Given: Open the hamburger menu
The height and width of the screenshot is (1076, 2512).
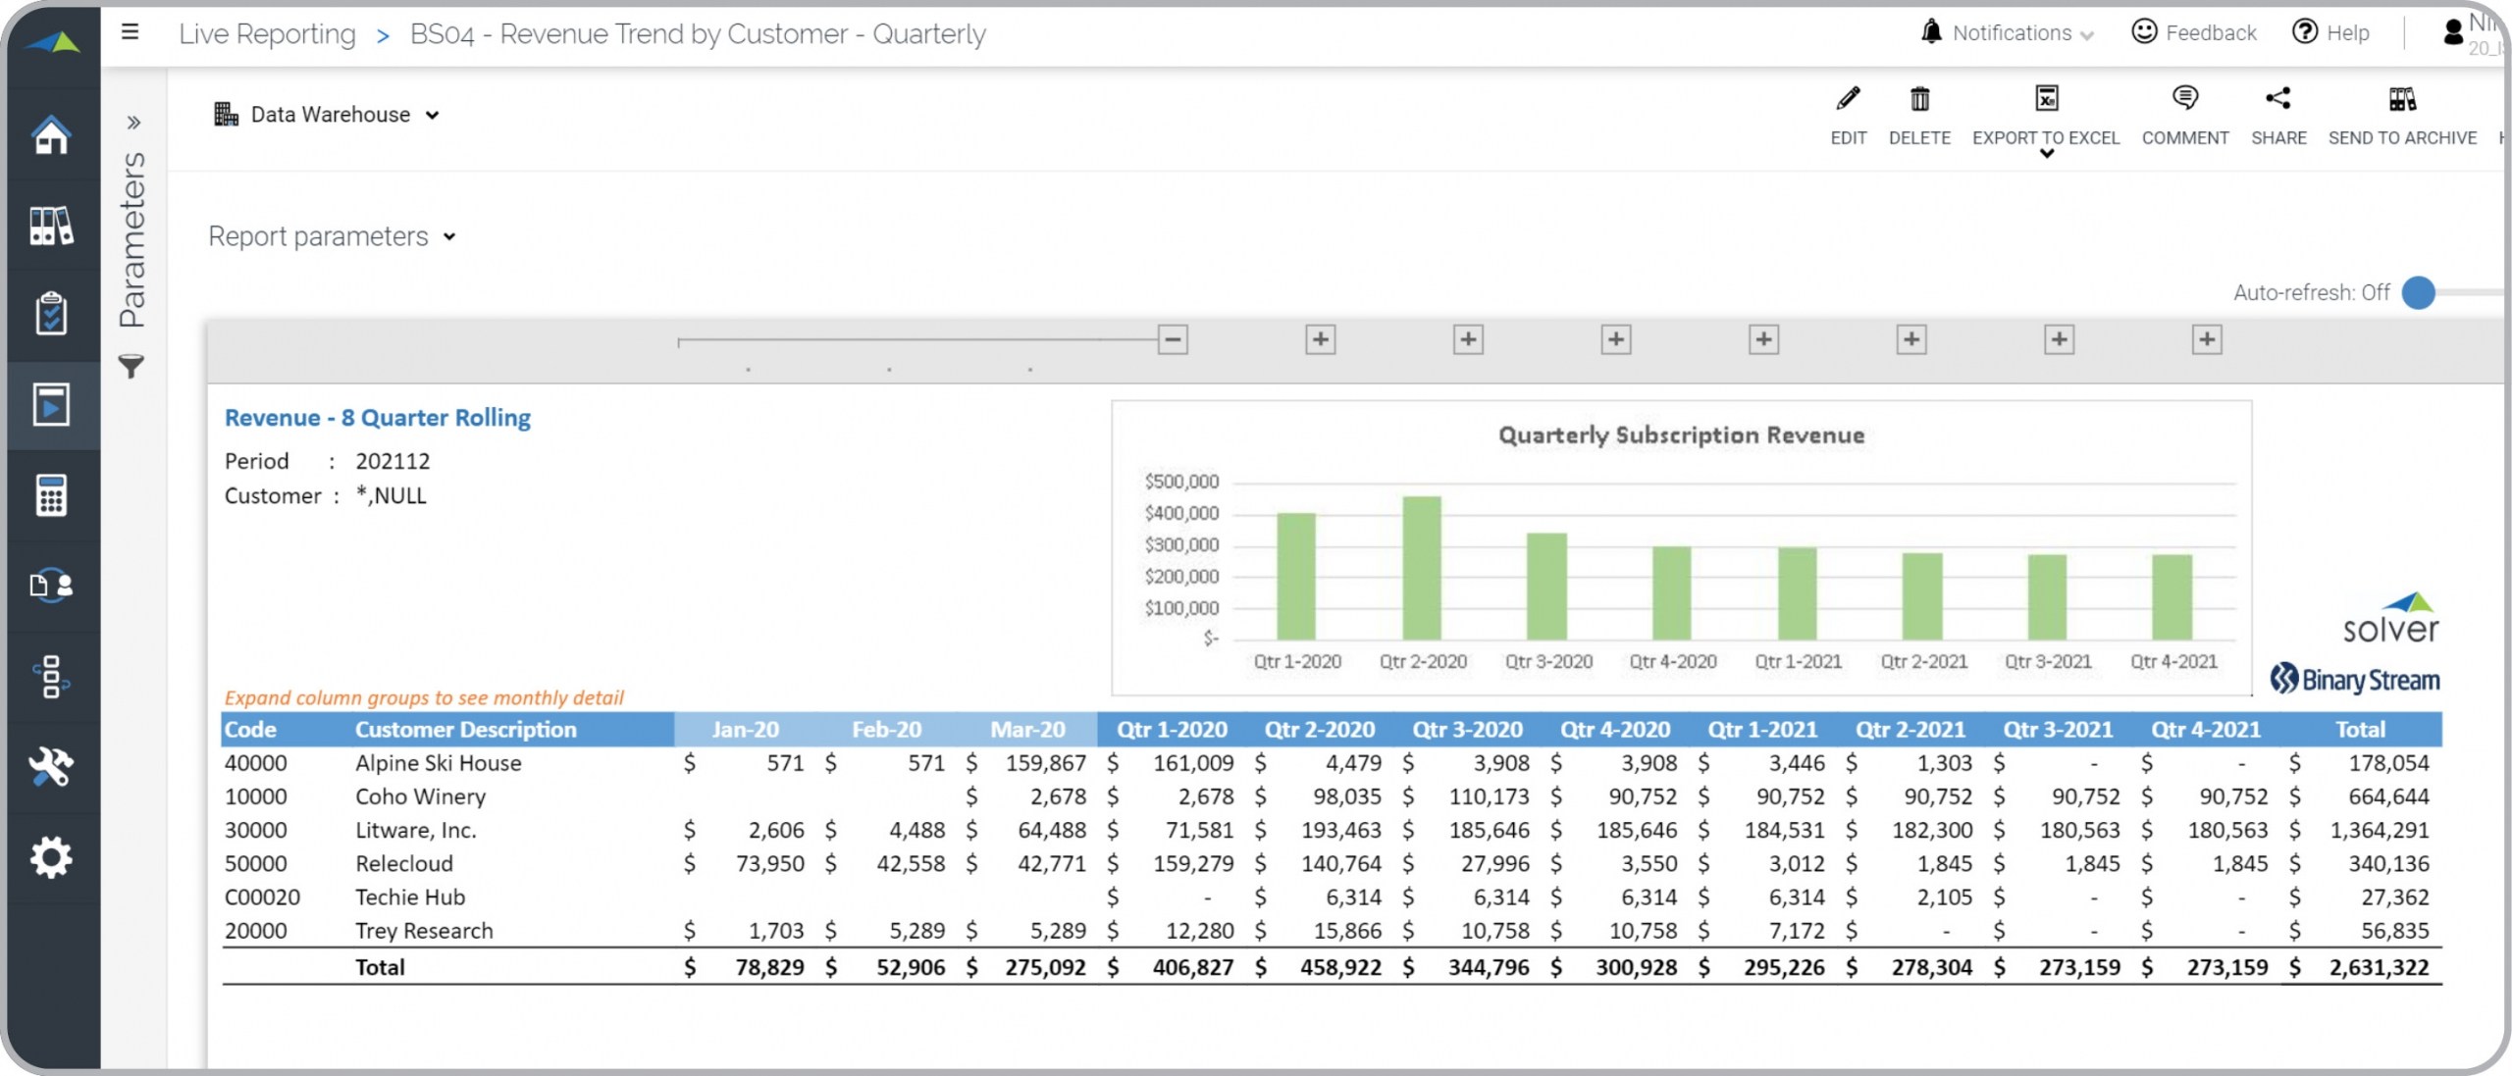Looking at the screenshot, I should (130, 32).
